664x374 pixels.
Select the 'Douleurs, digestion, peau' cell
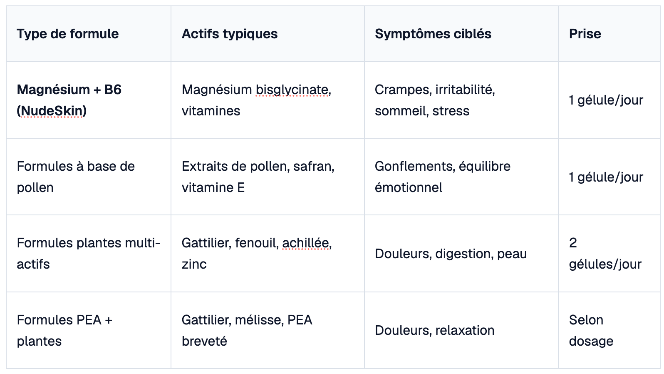tap(461, 253)
